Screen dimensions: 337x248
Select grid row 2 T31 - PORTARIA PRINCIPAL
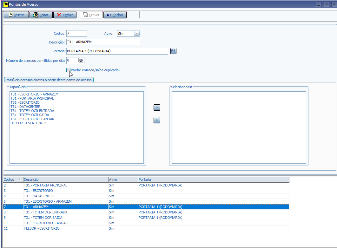coord(146,185)
